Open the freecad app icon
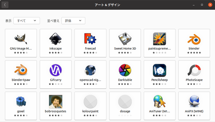This screenshot has height=122, width=215. point(90,39)
